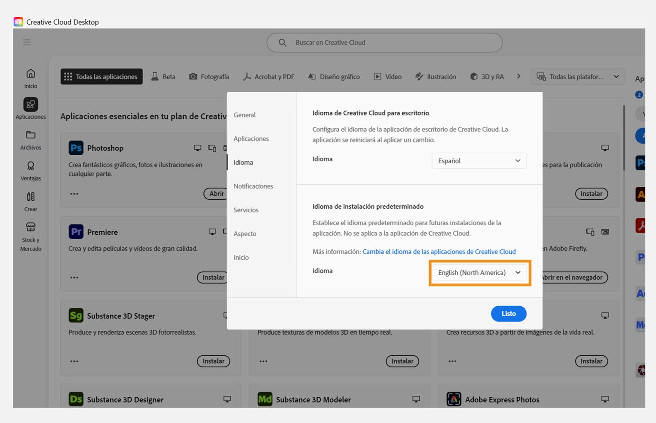The width and height of the screenshot is (656, 423).
Task: Show more categories with right chevron
Action: tap(519, 77)
